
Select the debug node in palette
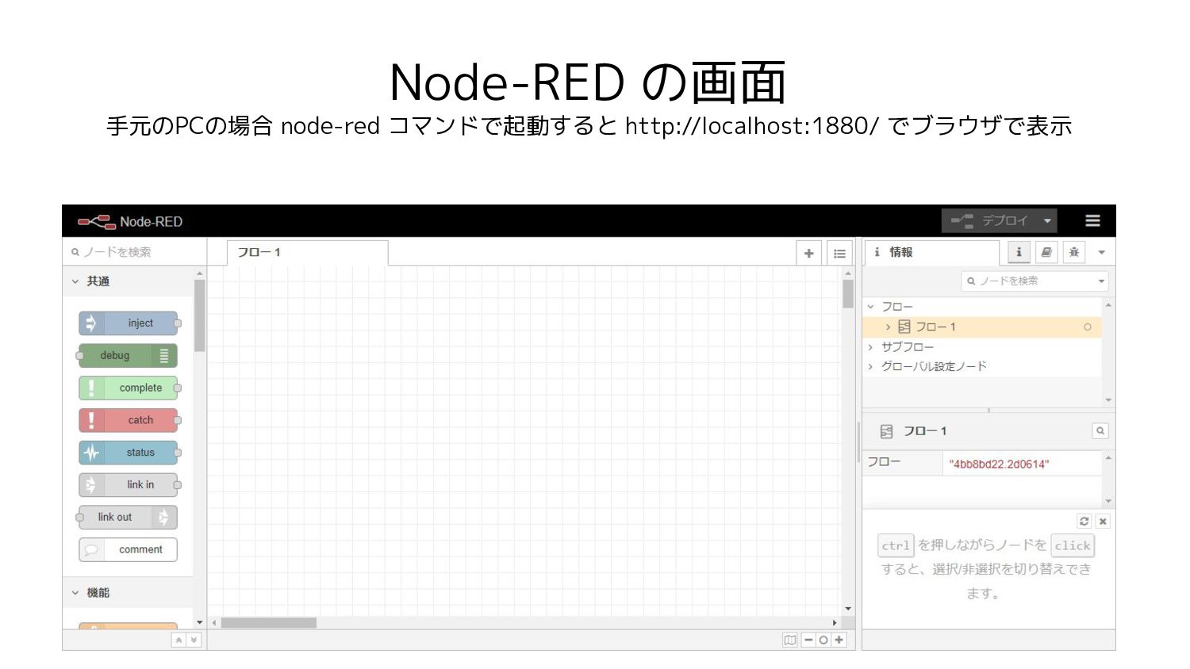click(128, 356)
